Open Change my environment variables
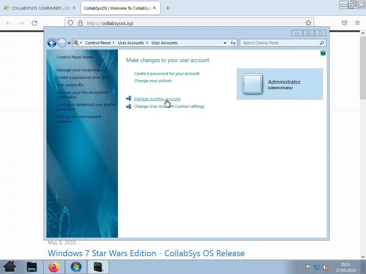This screenshot has width=366, height=274. [x=79, y=119]
